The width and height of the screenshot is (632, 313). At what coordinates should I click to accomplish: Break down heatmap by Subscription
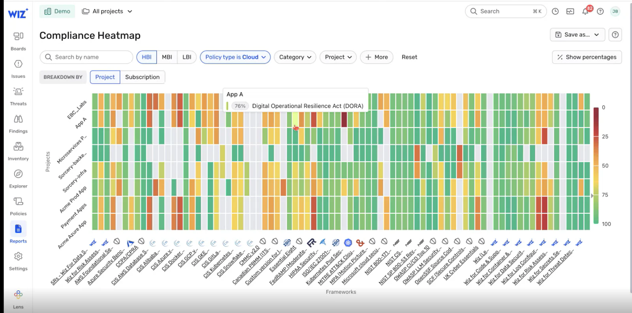[143, 77]
